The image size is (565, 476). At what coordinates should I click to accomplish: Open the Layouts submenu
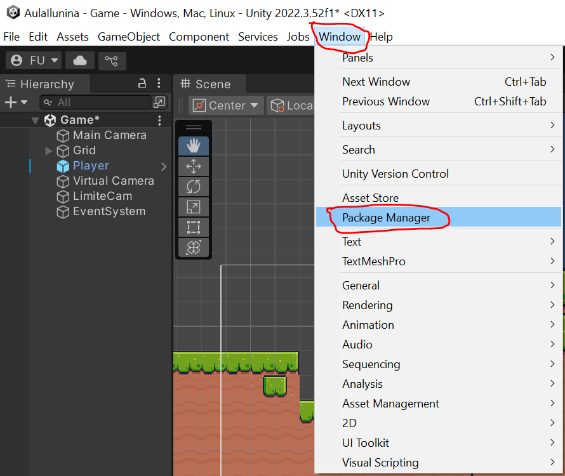pyautogui.click(x=362, y=126)
